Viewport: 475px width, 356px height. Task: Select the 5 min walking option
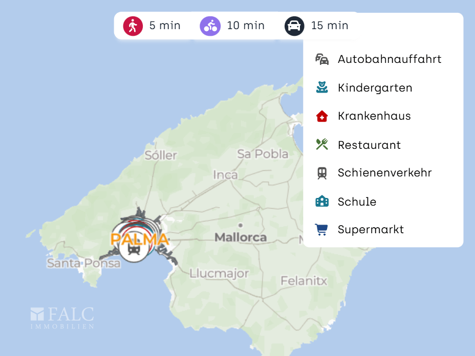pyautogui.click(x=165, y=26)
